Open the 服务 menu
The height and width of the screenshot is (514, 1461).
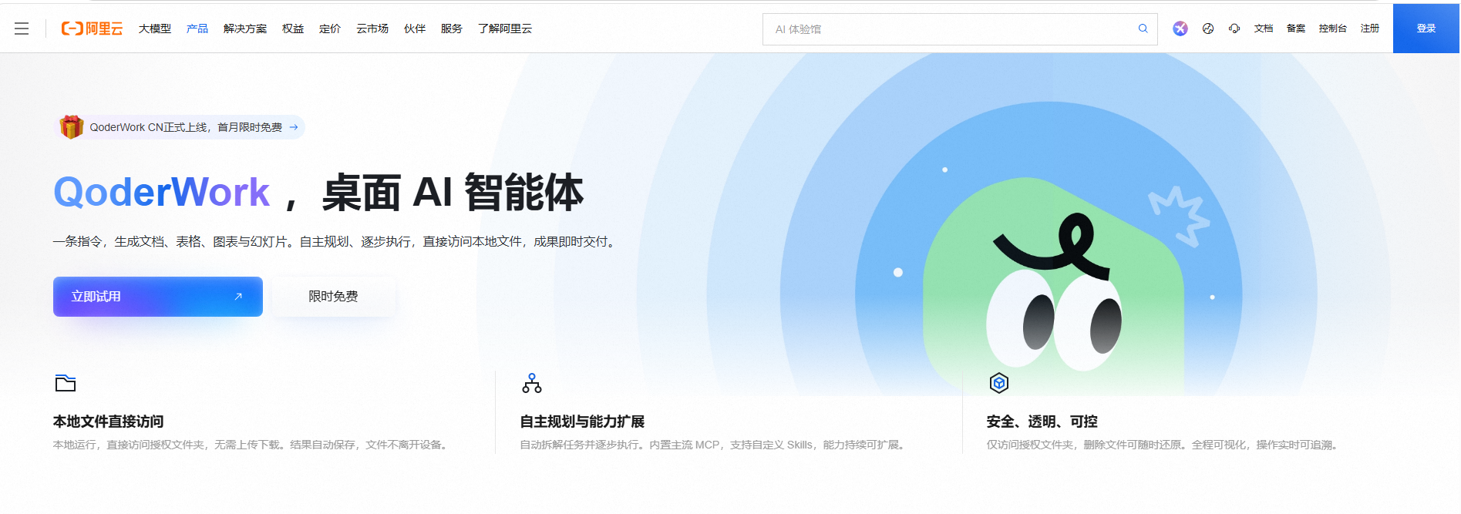pos(452,29)
